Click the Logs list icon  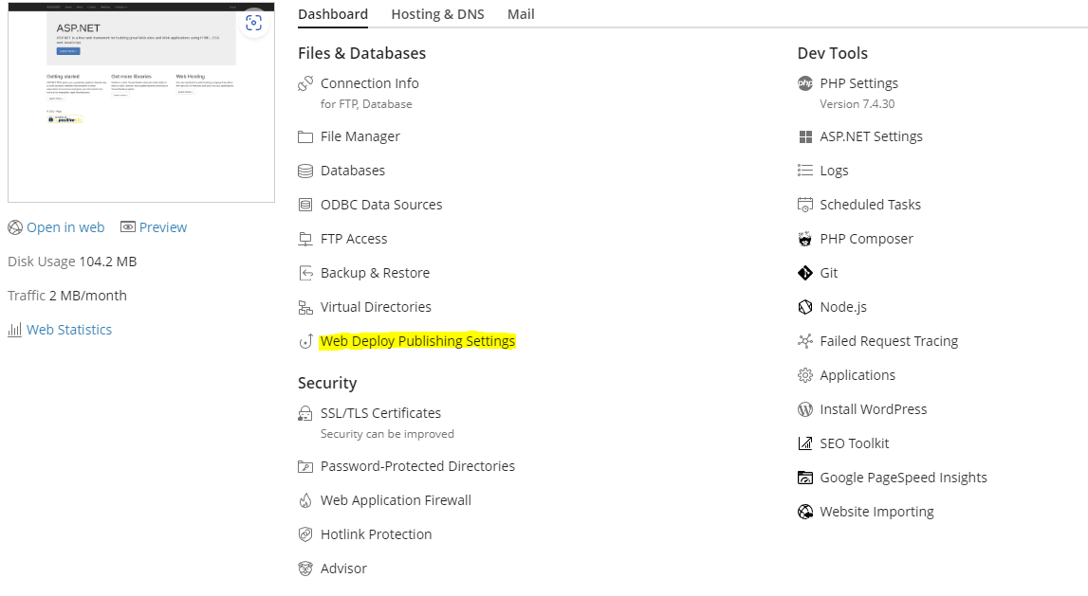tap(805, 171)
